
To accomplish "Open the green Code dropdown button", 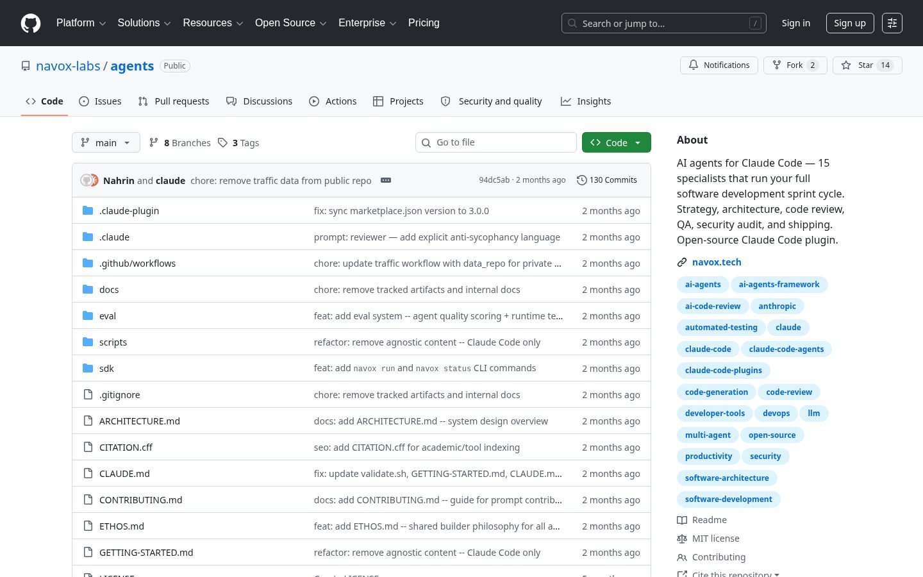I will (617, 142).
